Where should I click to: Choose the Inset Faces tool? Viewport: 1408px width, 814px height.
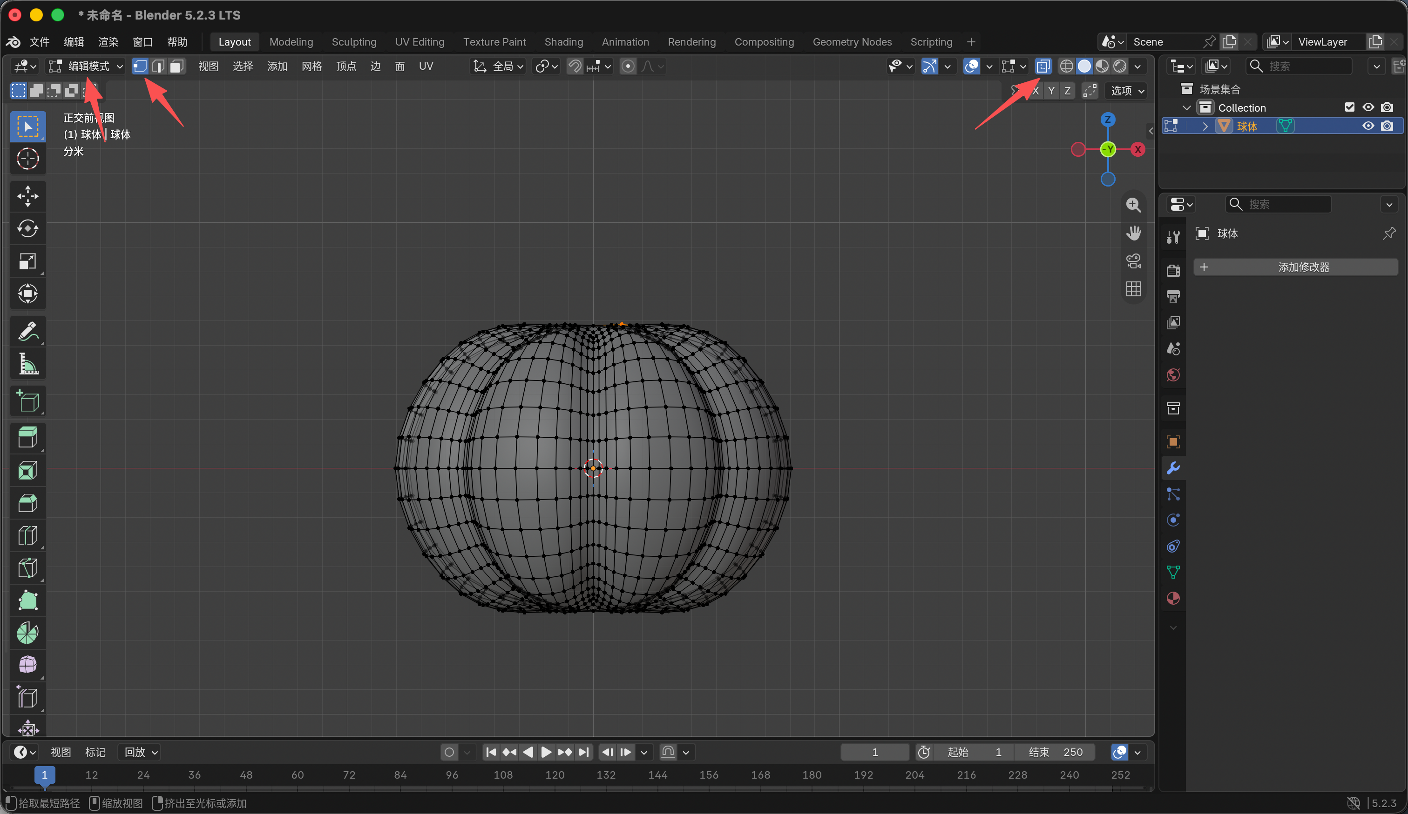(x=28, y=470)
